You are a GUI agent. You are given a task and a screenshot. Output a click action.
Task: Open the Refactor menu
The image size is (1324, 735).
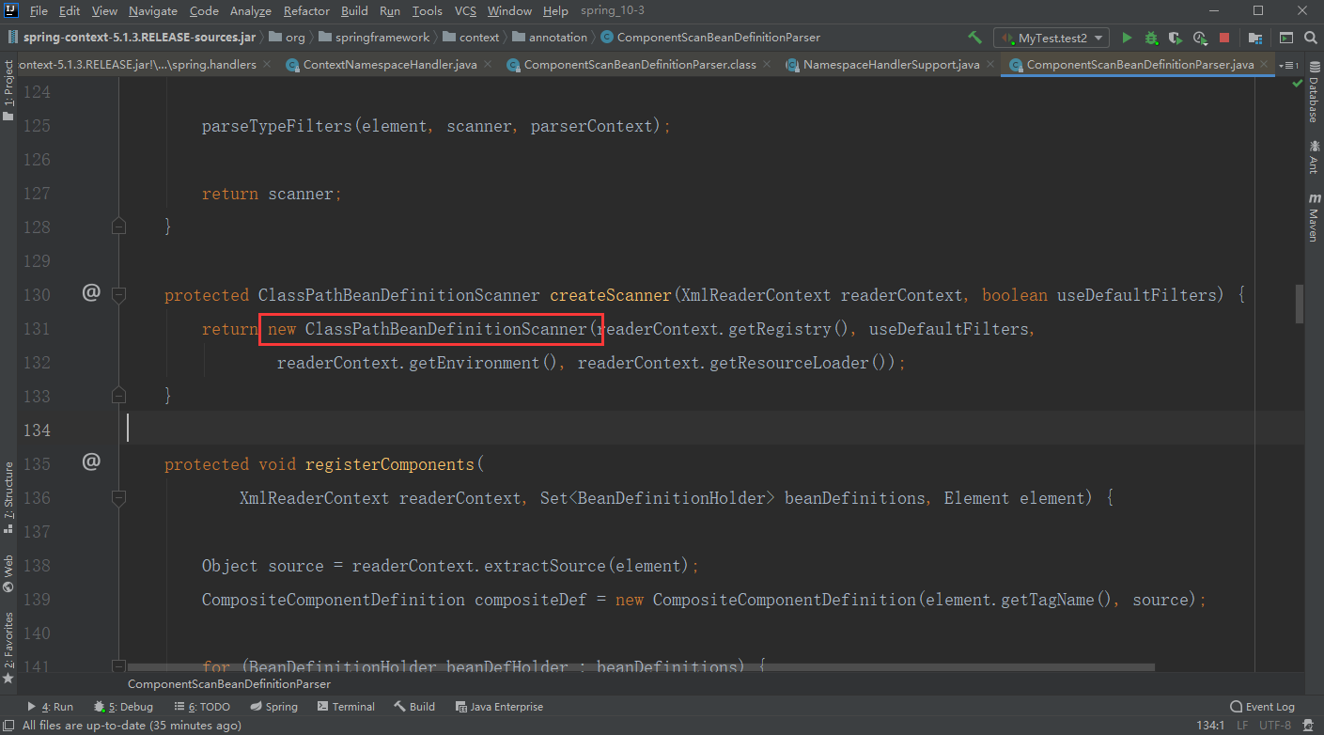(306, 11)
